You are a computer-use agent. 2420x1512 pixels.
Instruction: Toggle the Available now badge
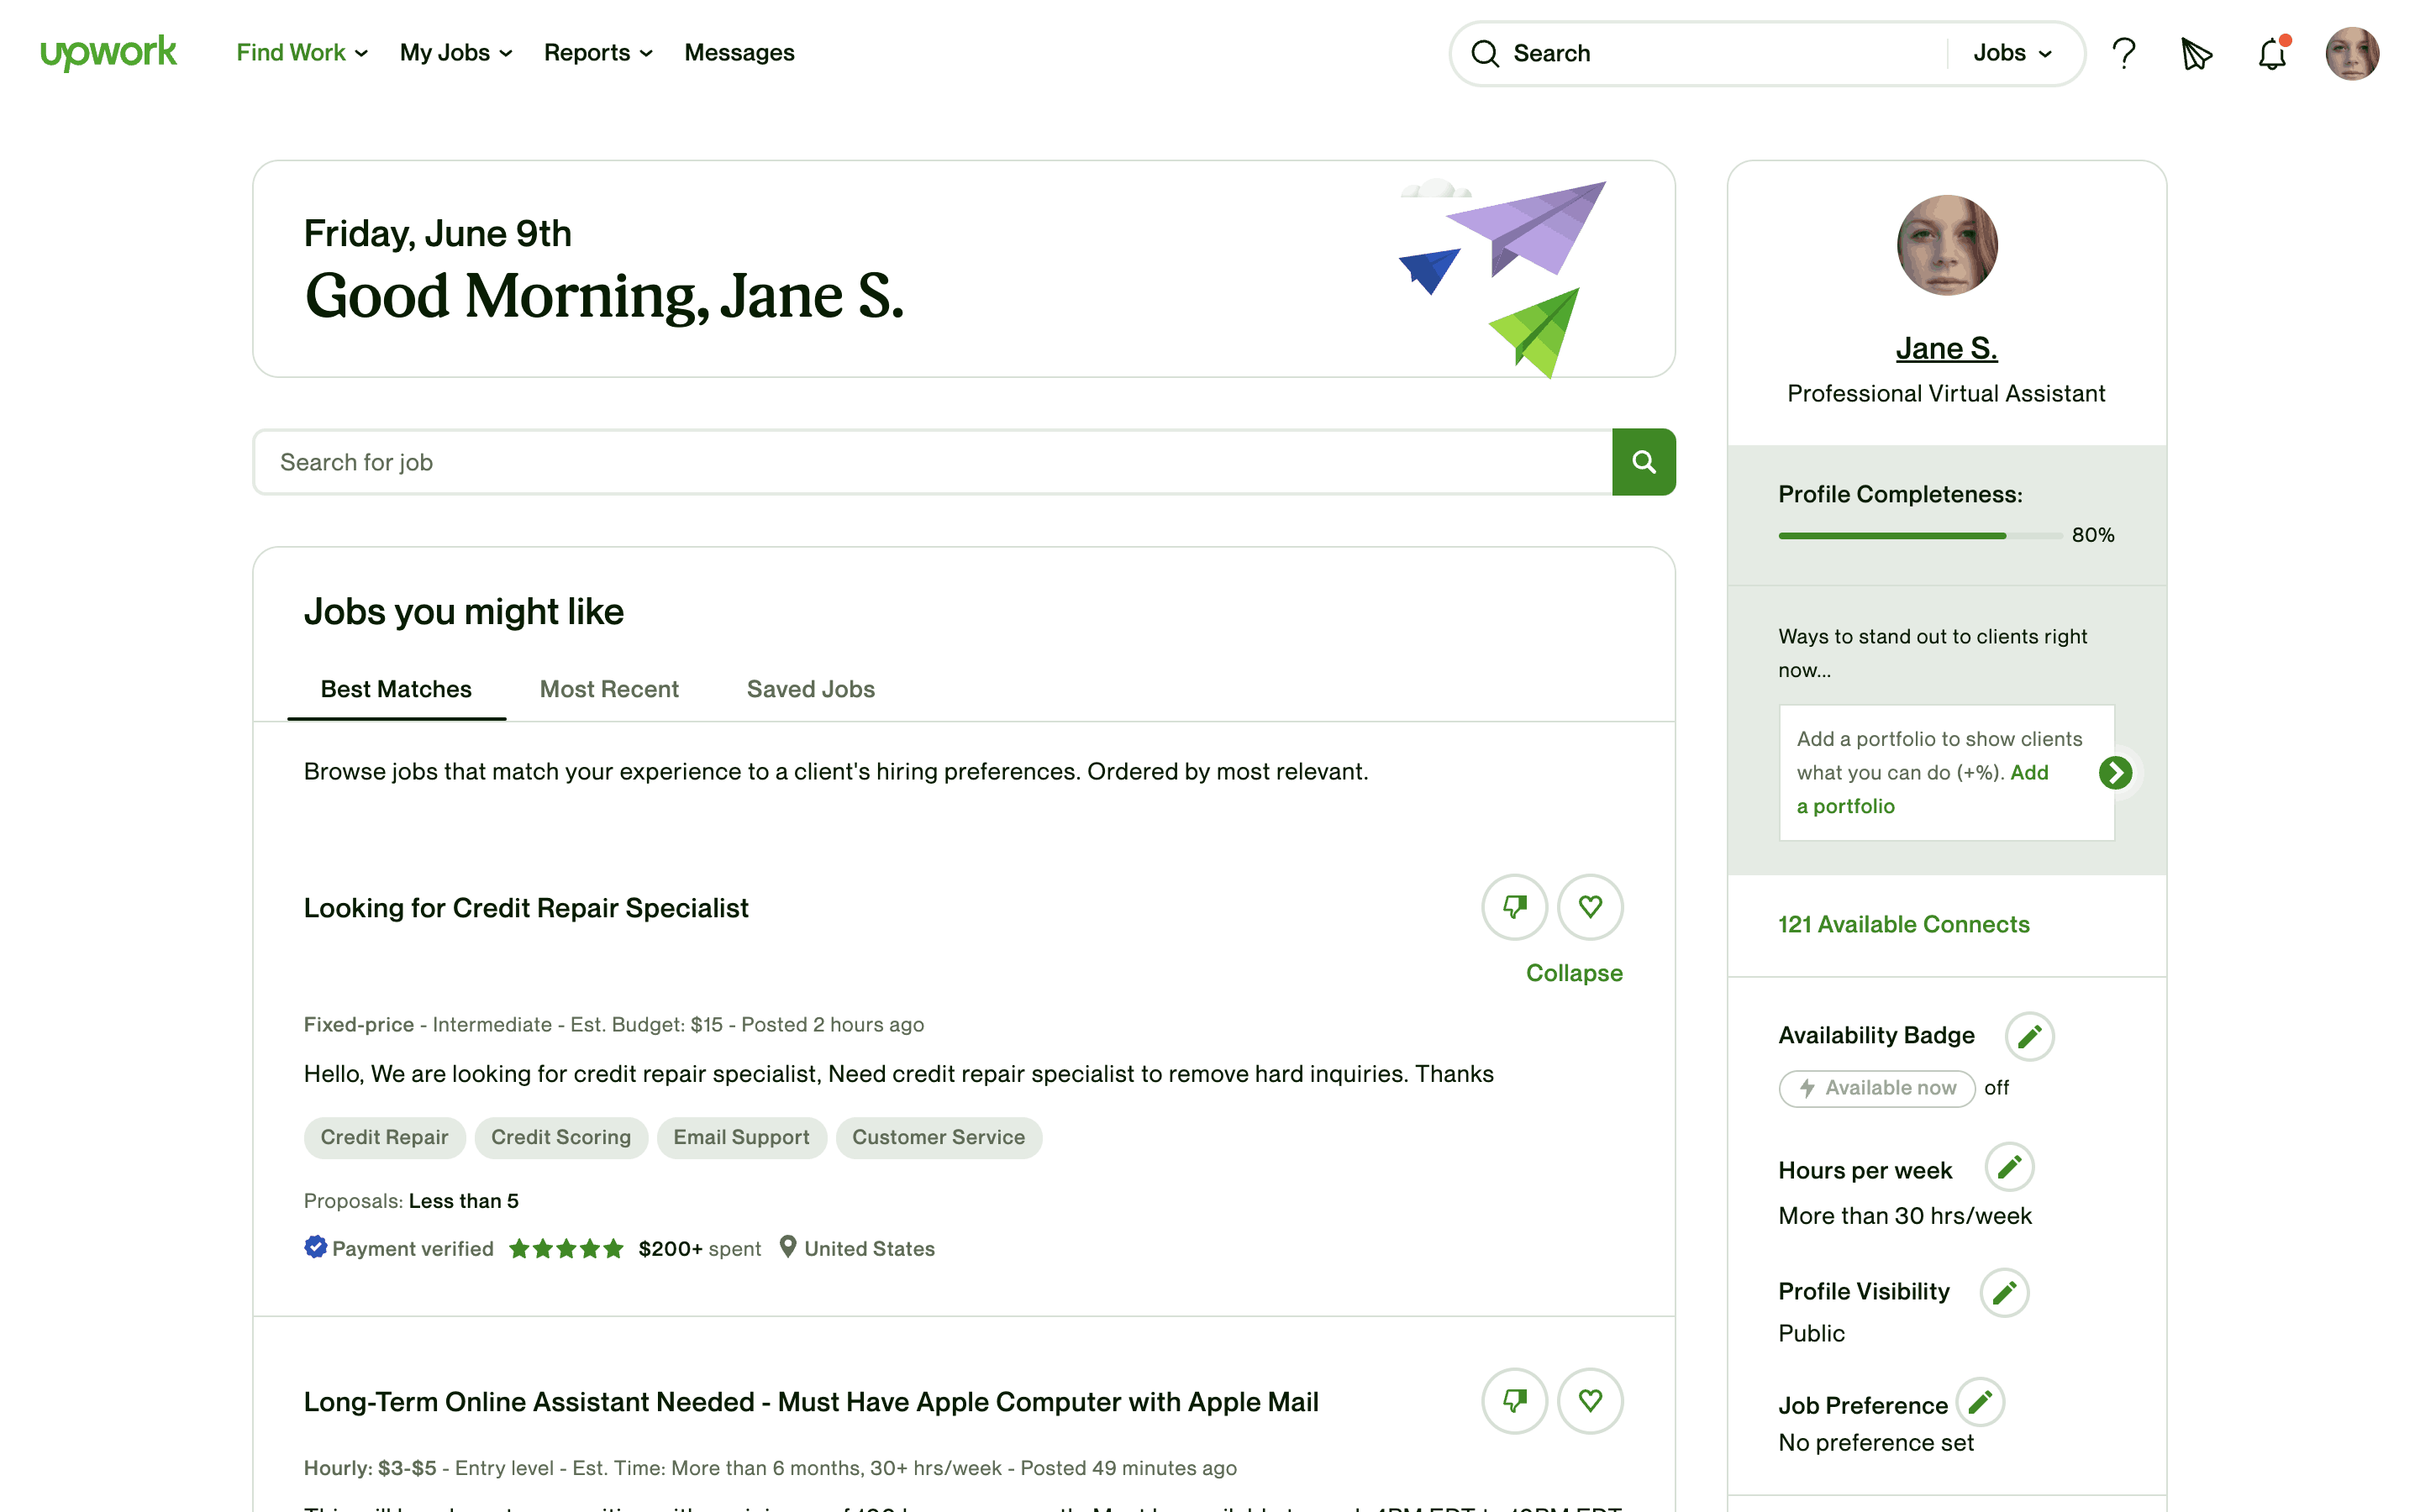click(x=1876, y=1088)
